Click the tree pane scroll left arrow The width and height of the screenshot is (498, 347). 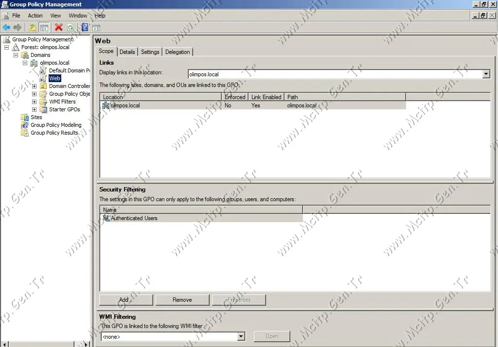click(x=4, y=344)
